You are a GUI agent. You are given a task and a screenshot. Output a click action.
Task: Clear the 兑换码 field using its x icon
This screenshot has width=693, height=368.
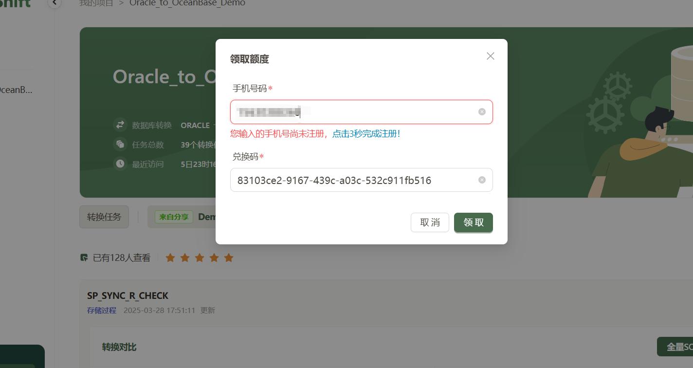coord(482,180)
